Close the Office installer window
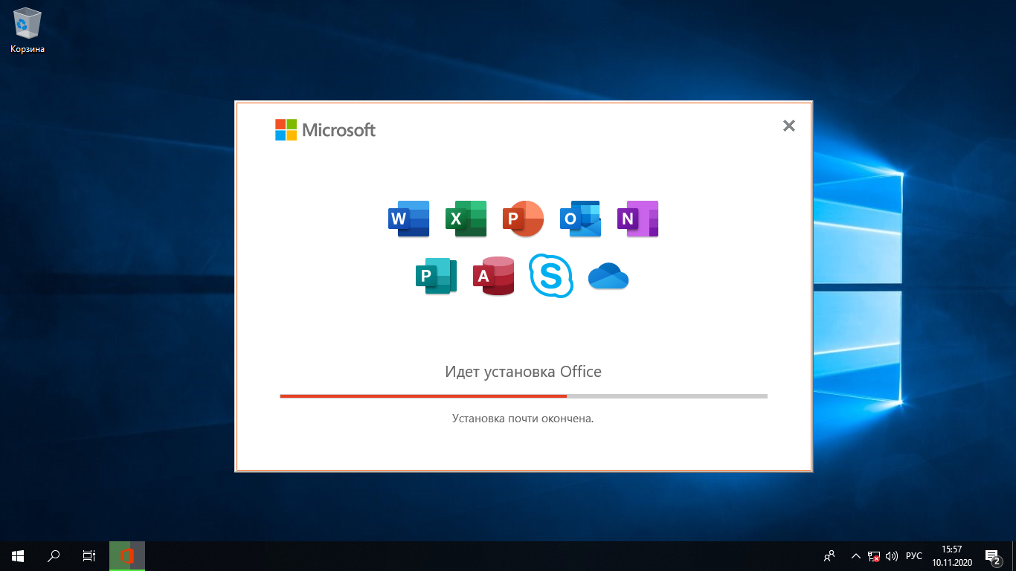Image resolution: width=1016 pixels, height=571 pixels. click(x=789, y=126)
